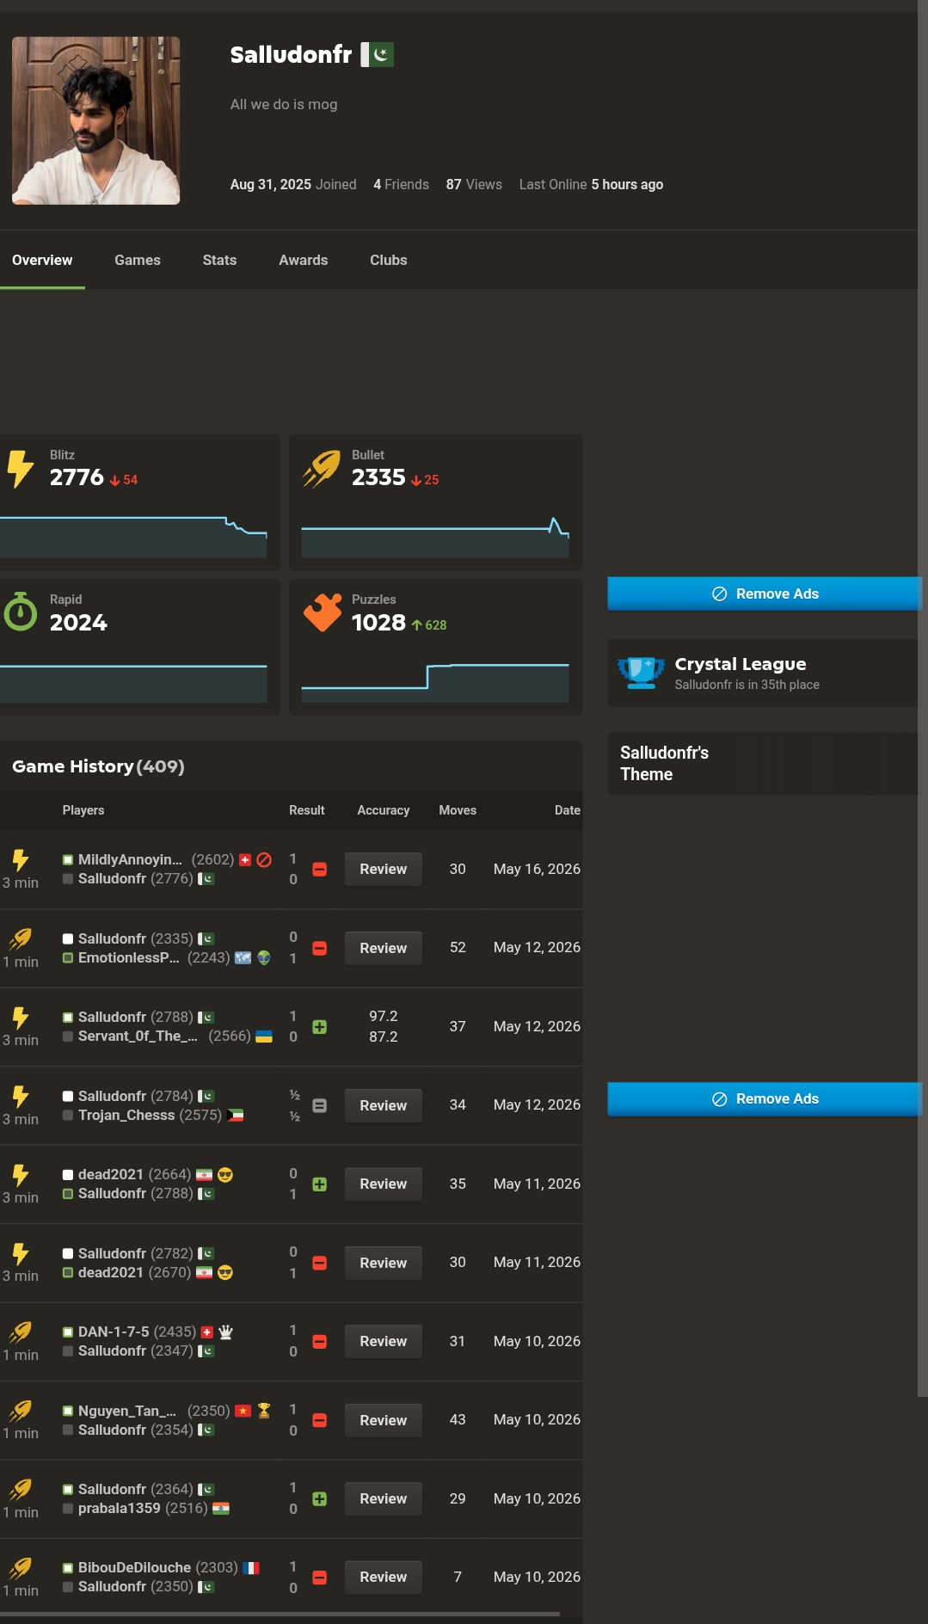Switch to the Games tab
The width and height of the screenshot is (928, 1624).
coord(138,260)
